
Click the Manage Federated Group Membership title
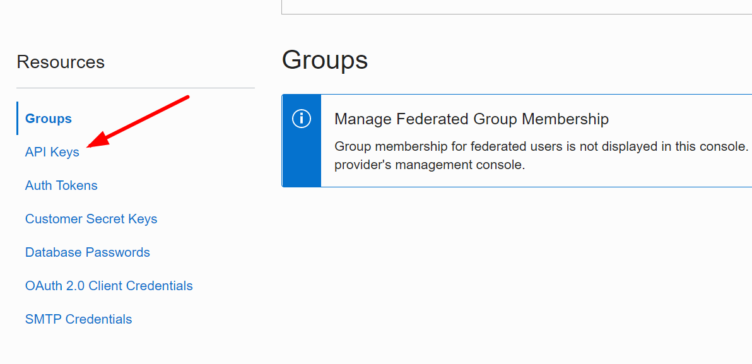[x=471, y=119]
